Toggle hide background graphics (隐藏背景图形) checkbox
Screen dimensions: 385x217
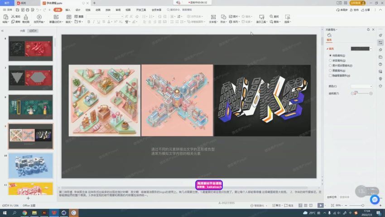[330, 75]
